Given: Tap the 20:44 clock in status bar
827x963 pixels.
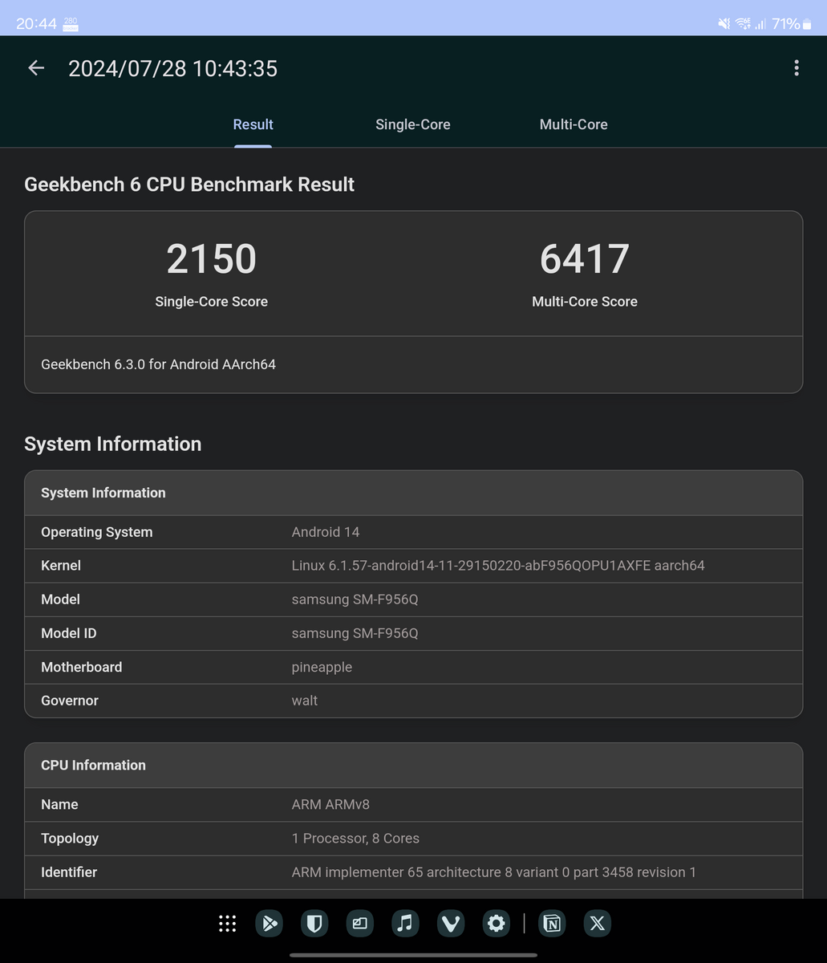Looking at the screenshot, I should [36, 24].
